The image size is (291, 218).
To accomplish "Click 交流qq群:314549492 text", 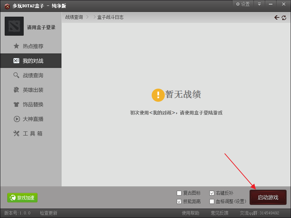I will pyautogui.click(x=259, y=213).
